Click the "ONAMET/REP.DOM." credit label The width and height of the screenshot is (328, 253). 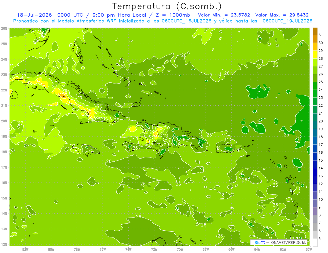(x=288, y=242)
